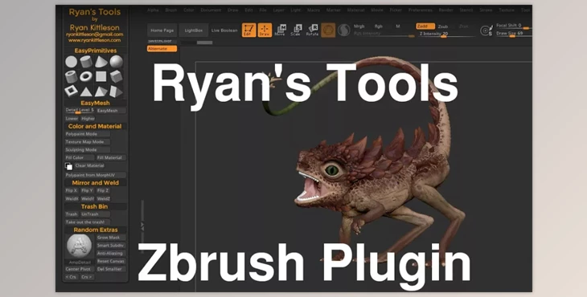Open the Preferences menu
This screenshot has width=587, height=297.
point(421,10)
